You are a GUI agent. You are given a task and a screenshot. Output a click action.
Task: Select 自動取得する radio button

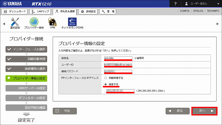pos(106,78)
